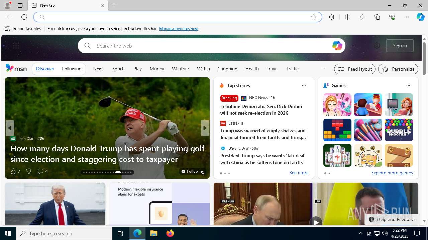Go to the MSN logo homepage
This screenshot has height=240, width=428.
click(16, 68)
